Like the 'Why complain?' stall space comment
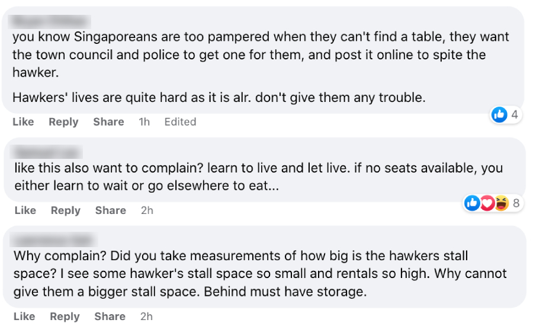The width and height of the screenshot is (533, 326). coord(24,317)
